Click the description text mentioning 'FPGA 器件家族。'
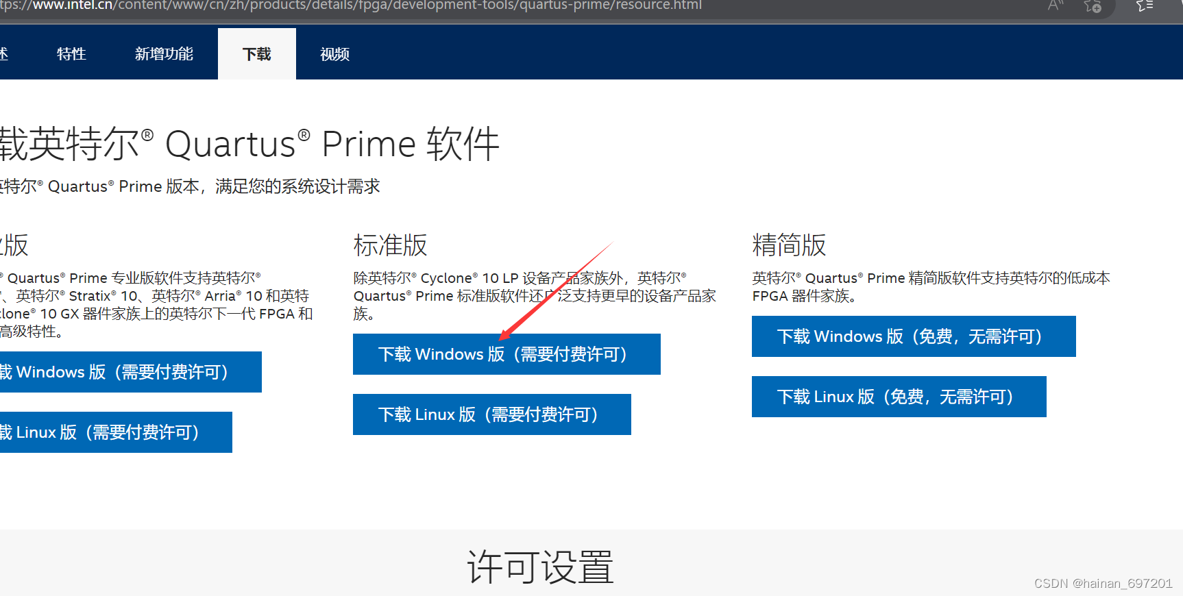Image resolution: width=1183 pixels, height=596 pixels. (x=931, y=287)
